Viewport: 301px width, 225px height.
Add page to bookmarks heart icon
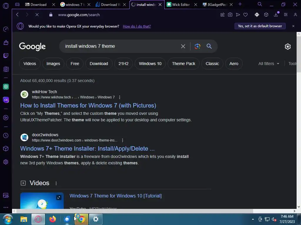pos(245,15)
